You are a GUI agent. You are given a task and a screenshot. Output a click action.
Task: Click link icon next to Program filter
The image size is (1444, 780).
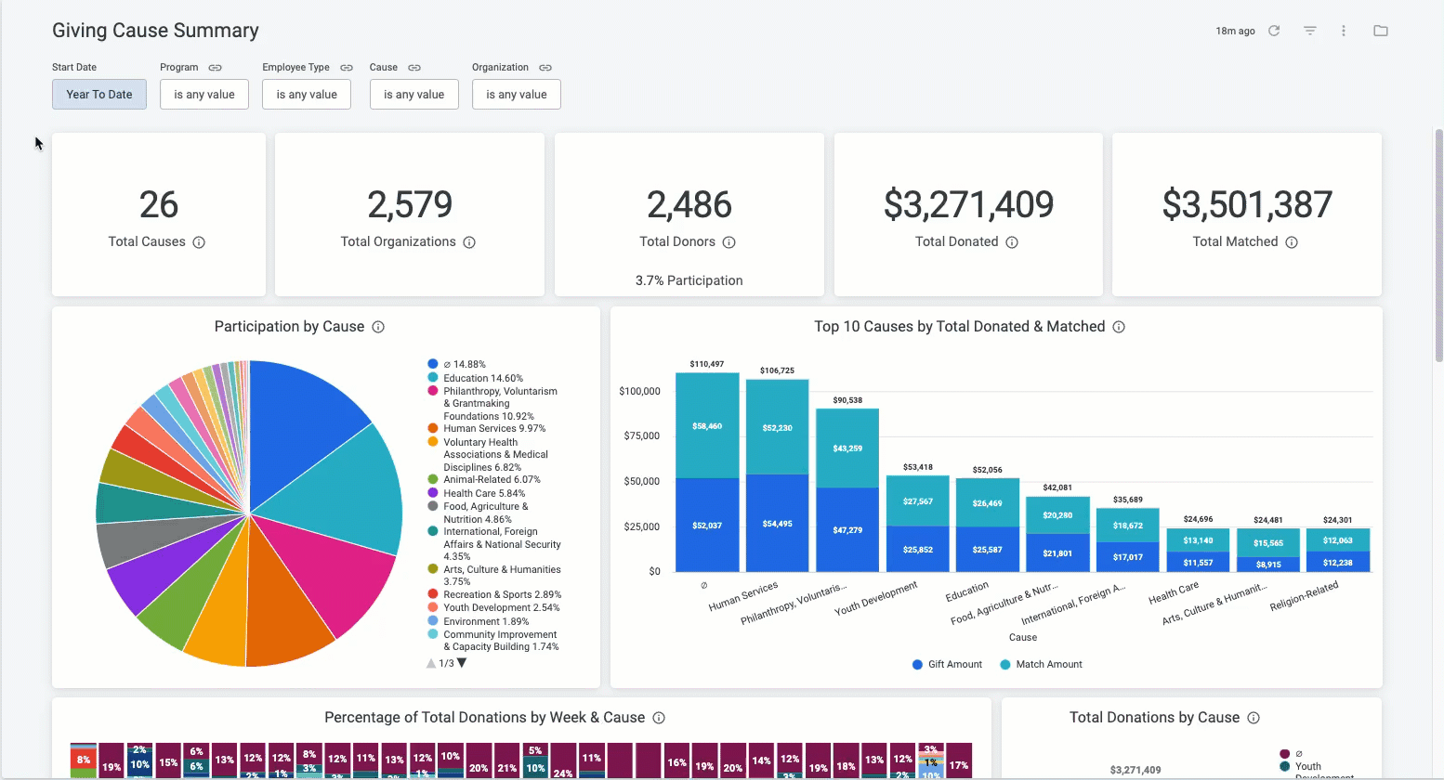point(215,68)
